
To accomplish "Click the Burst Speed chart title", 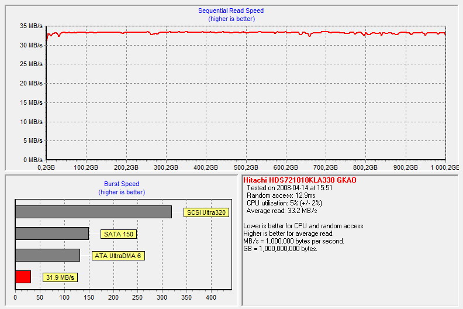I will tap(122, 184).
